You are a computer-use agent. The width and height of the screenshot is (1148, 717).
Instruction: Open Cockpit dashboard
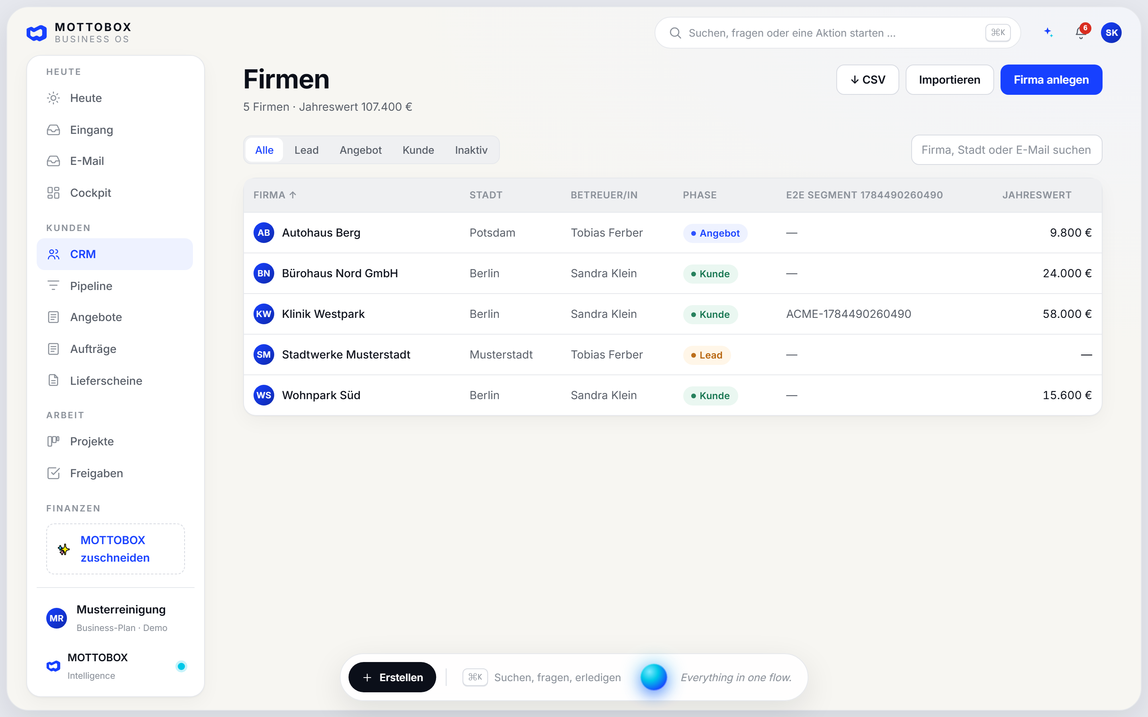115,193
